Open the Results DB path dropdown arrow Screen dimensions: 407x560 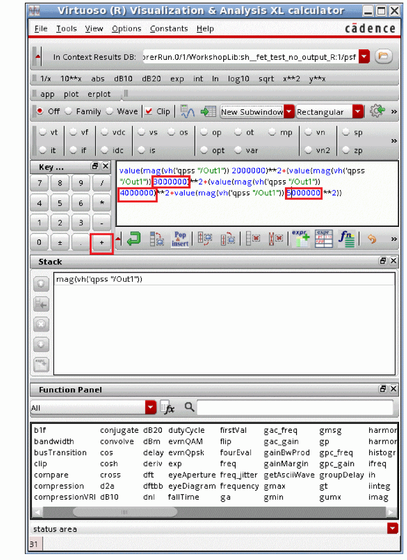pyautogui.click(x=364, y=56)
